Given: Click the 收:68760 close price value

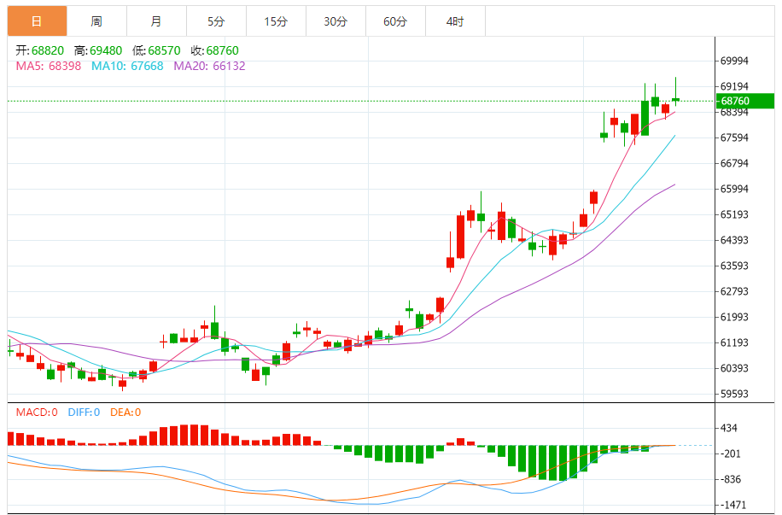Looking at the screenshot, I should click(214, 50).
